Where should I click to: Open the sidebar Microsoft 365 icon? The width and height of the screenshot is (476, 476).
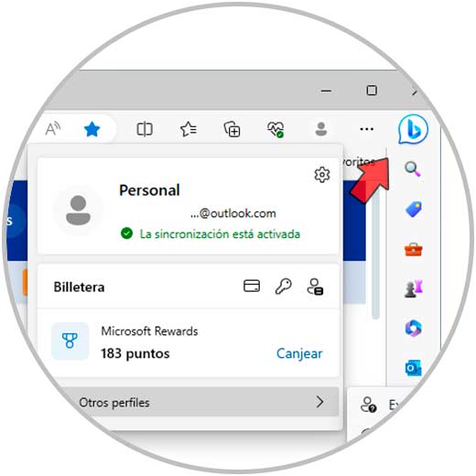[x=414, y=329]
